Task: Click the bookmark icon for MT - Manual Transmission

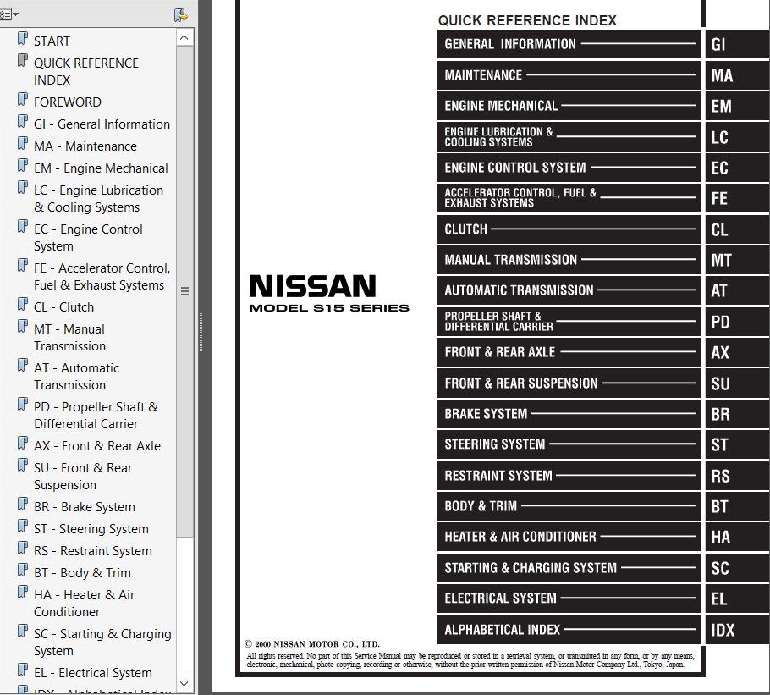Action: point(23,327)
